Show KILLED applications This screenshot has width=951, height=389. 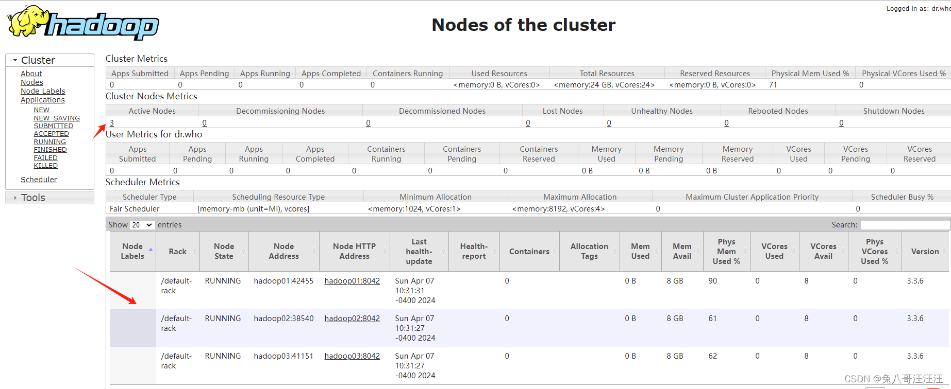point(46,166)
